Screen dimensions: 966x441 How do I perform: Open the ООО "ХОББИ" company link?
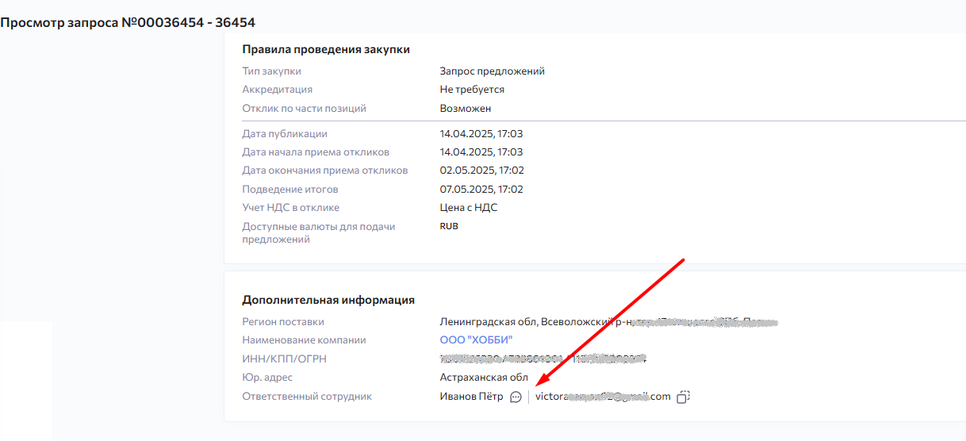click(x=476, y=340)
